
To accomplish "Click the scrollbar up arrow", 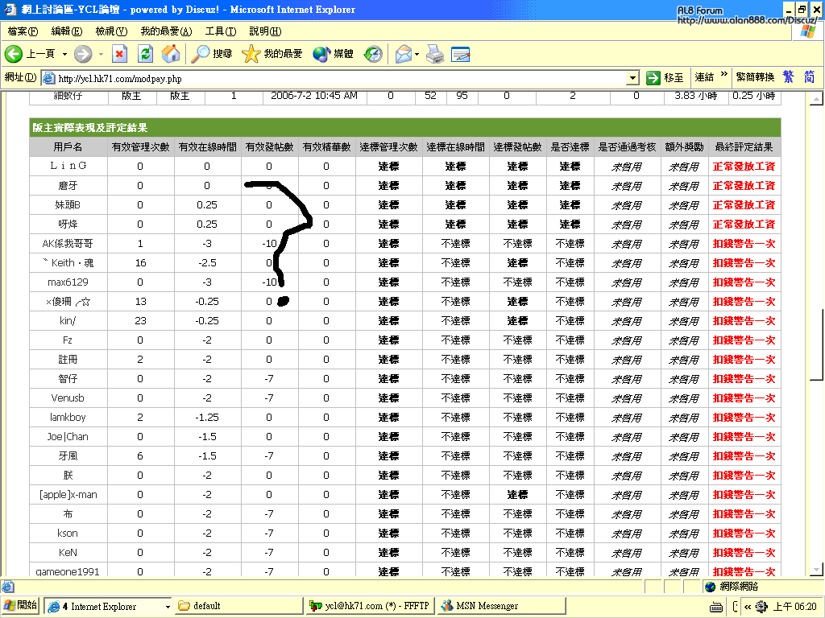I will click(x=816, y=98).
